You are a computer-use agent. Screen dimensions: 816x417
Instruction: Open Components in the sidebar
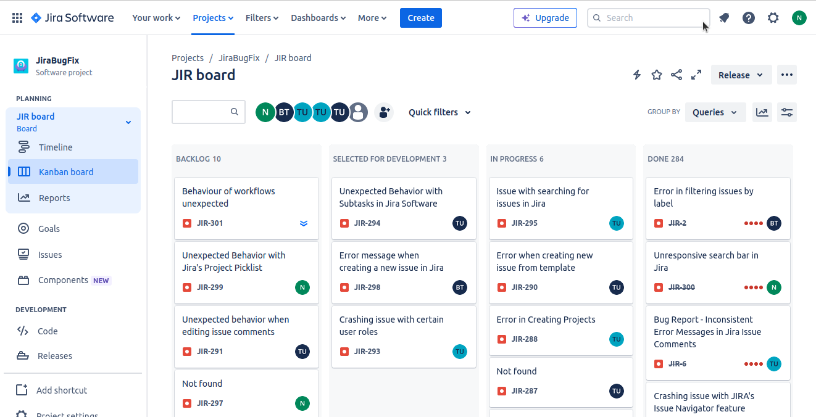73,280
